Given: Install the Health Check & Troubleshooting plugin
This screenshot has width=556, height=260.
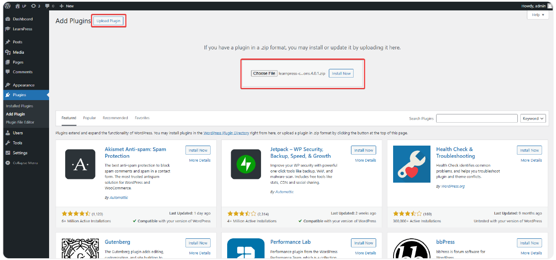Looking at the screenshot, I should point(530,150).
